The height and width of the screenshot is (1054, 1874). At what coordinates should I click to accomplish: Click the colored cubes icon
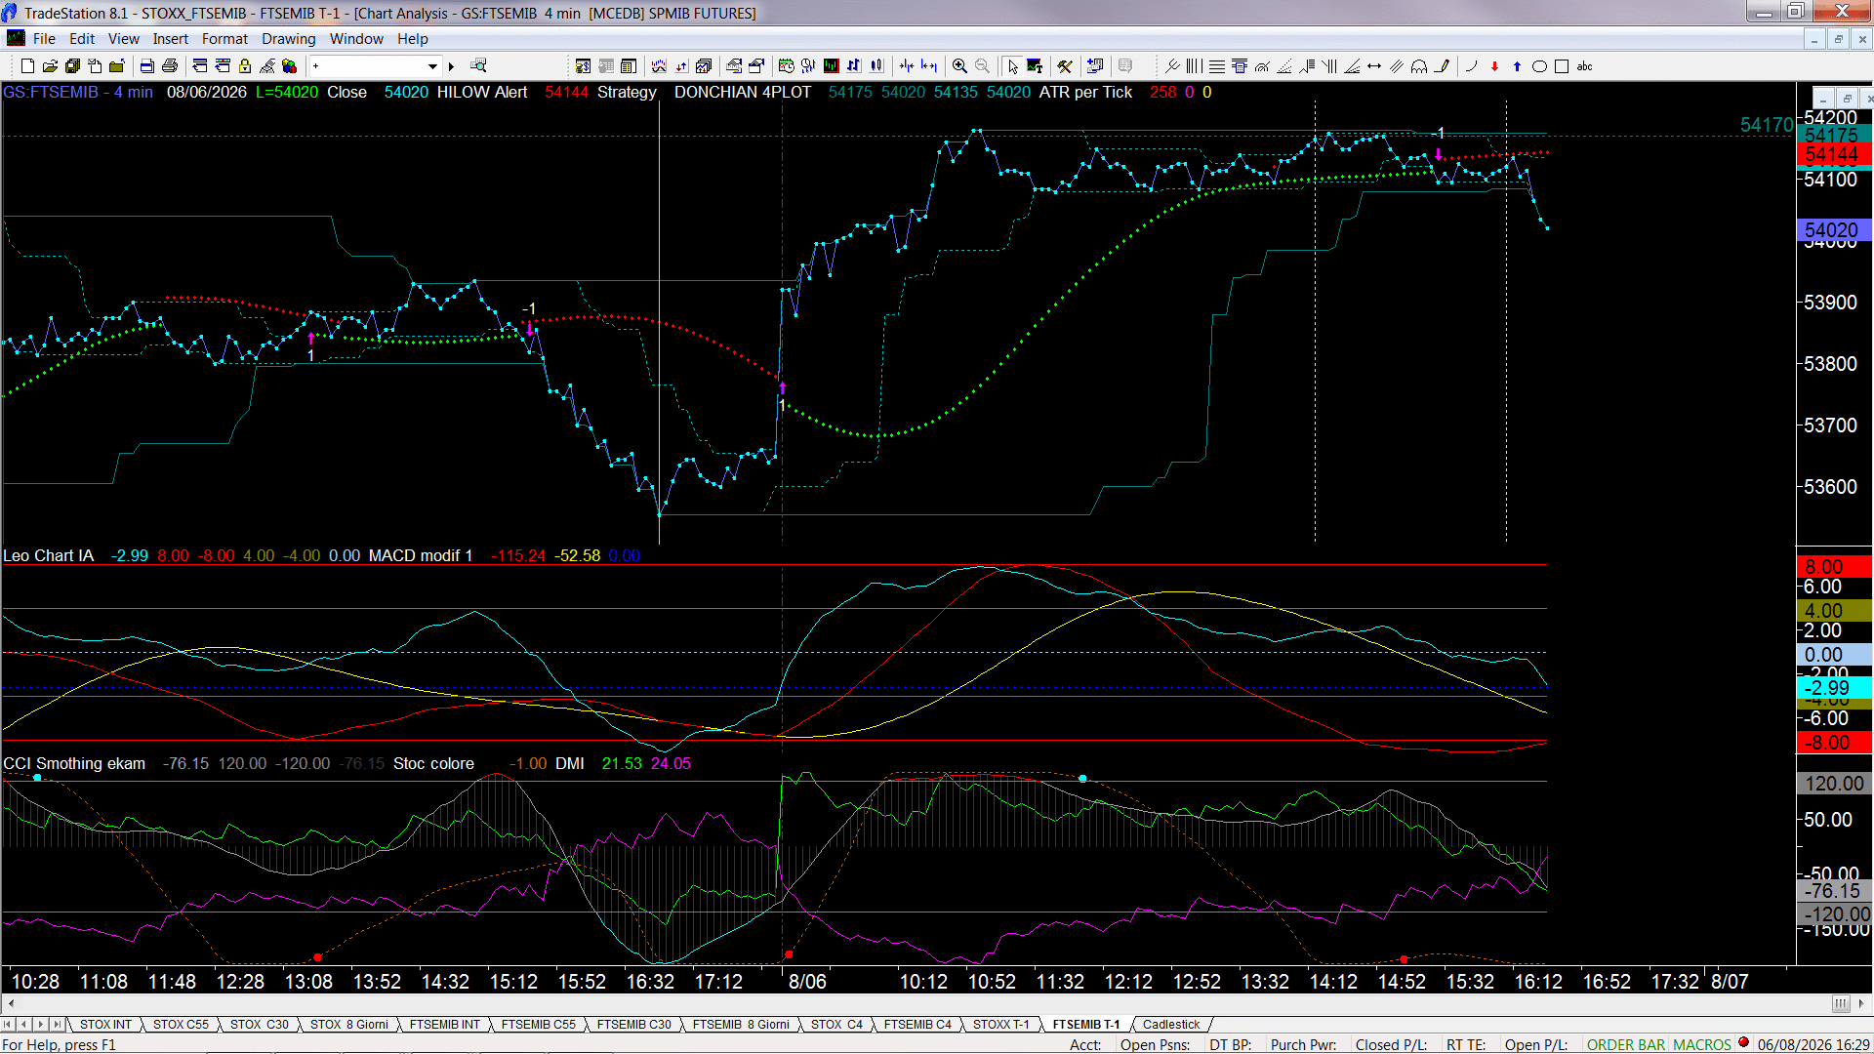pyautogui.click(x=290, y=66)
